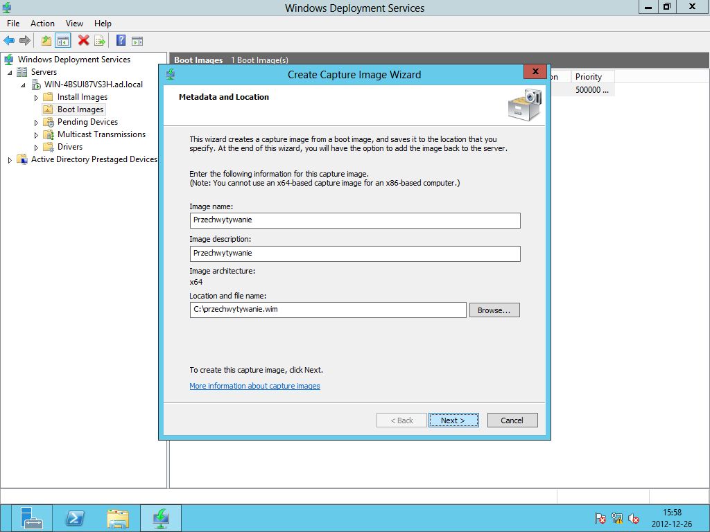Screen dimensions: 710x532
Task: Open File Explorer from the taskbar
Action: pyautogui.click(x=118, y=518)
